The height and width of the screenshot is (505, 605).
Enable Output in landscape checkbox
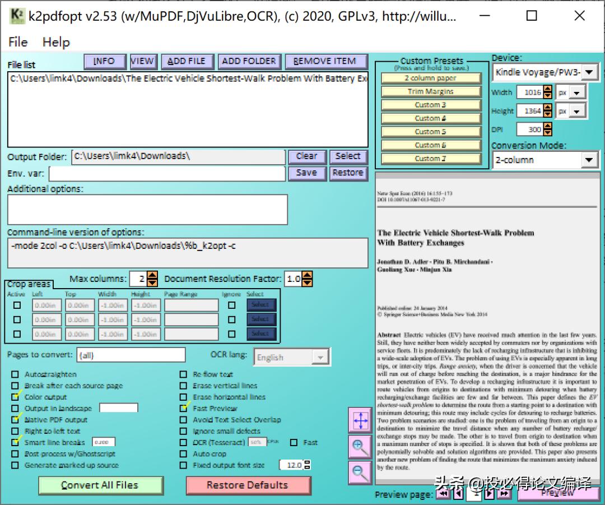15,408
